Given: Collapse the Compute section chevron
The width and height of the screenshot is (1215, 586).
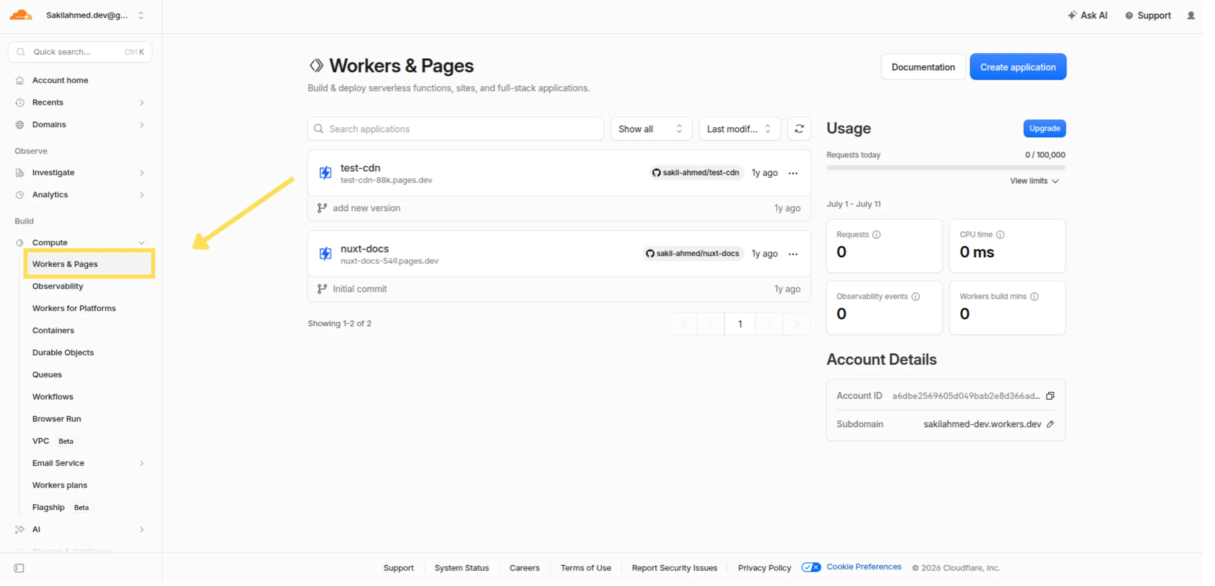Looking at the screenshot, I should (141, 243).
